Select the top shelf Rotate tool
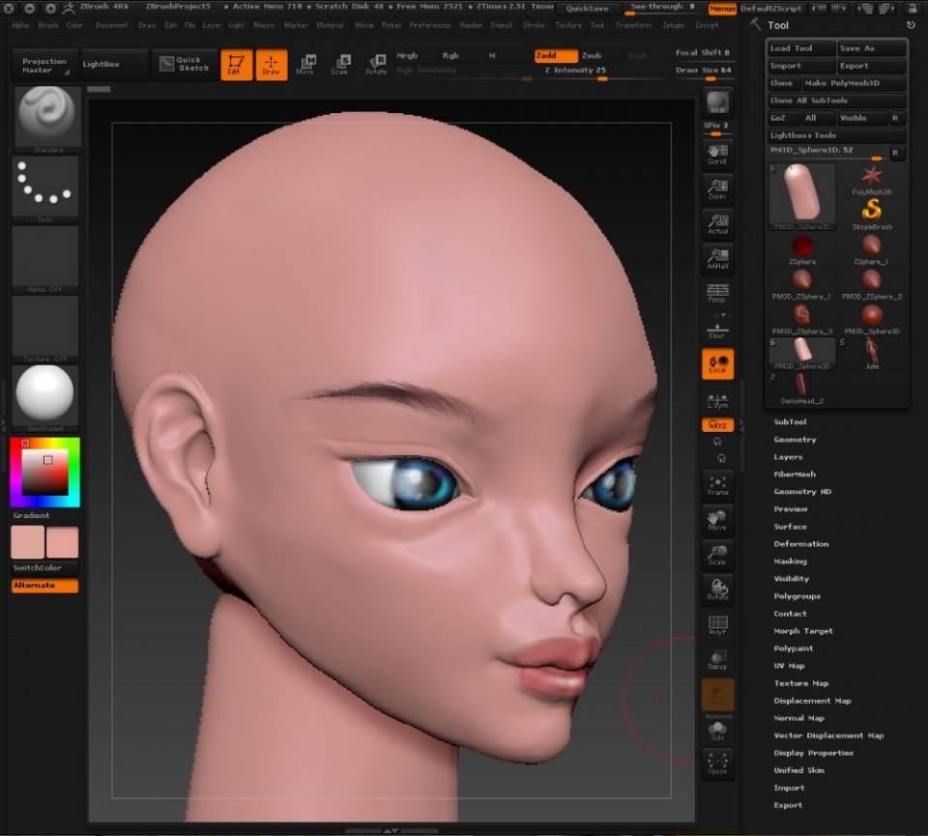This screenshot has width=928, height=836. click(x=375, y=65)
